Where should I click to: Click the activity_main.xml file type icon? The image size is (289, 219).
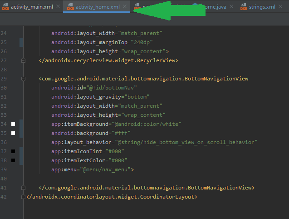tap(5, 7)
